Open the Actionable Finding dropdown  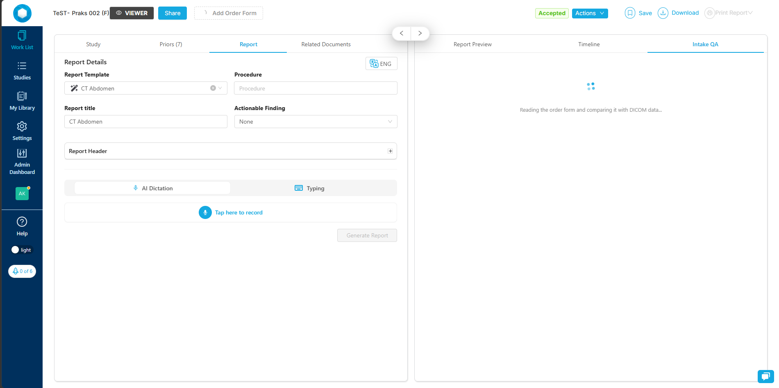(x=316, y=122)
